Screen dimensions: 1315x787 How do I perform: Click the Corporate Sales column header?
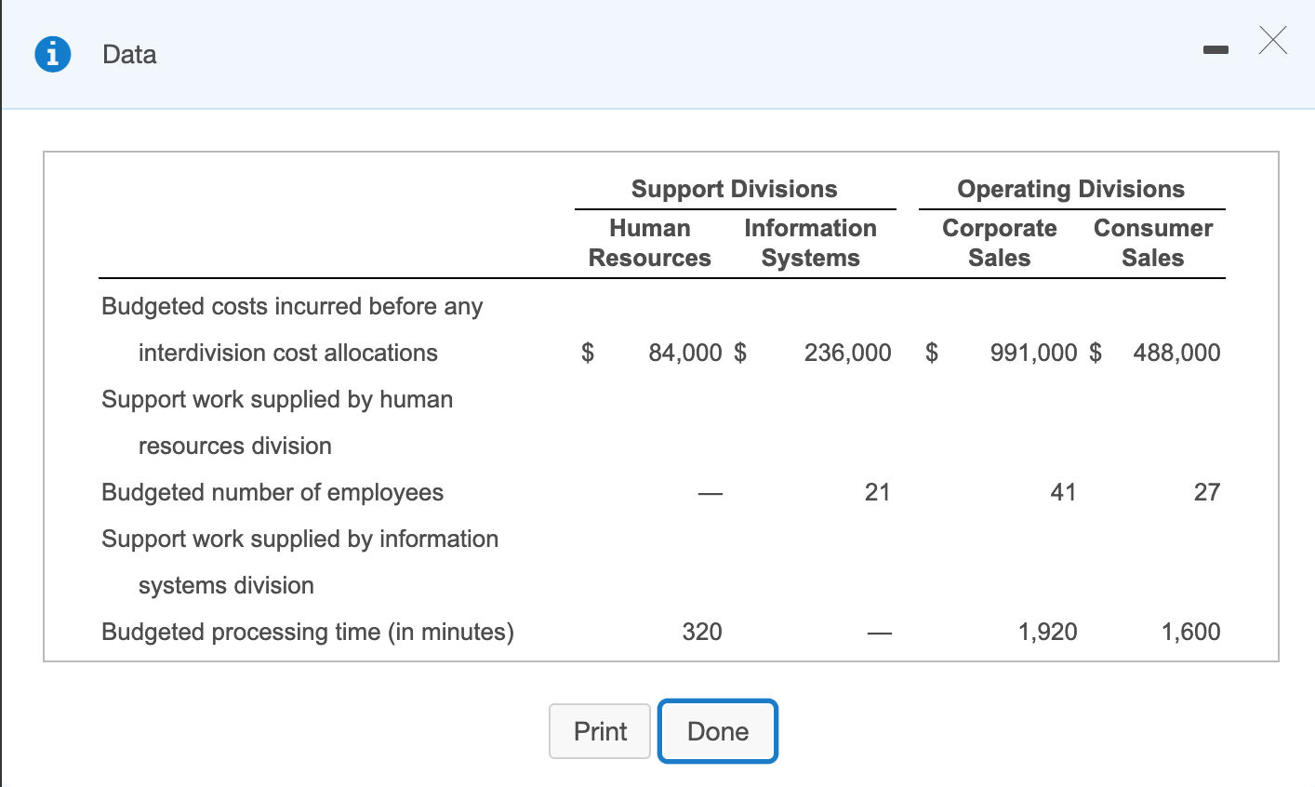point(1000,243)
